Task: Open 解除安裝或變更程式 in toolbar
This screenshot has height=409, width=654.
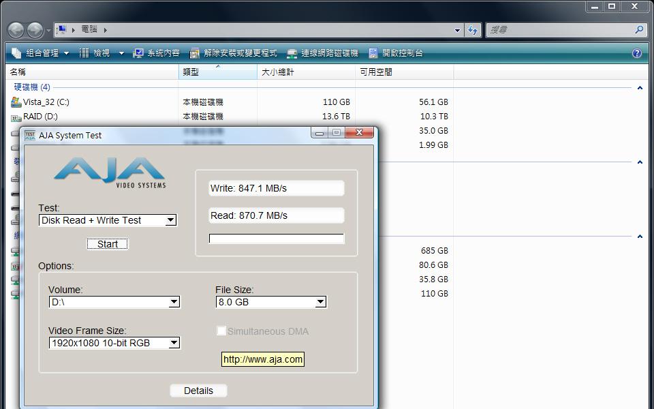Action: pos(233,53)
